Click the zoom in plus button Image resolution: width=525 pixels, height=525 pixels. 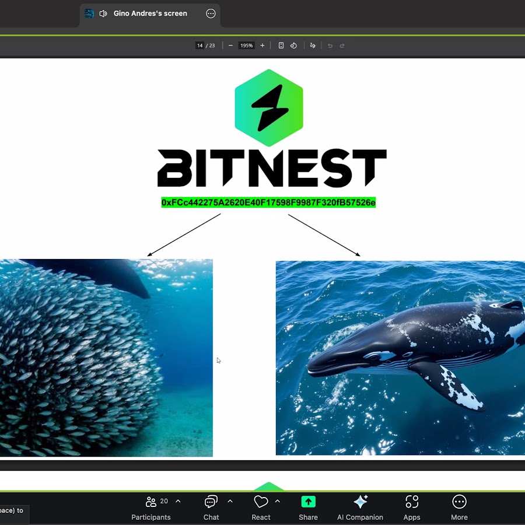(262, 45)
